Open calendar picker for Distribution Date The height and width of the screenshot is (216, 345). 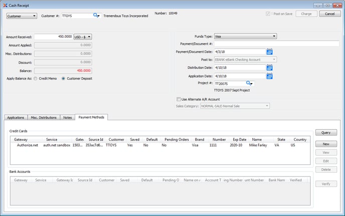pos(269,68)
